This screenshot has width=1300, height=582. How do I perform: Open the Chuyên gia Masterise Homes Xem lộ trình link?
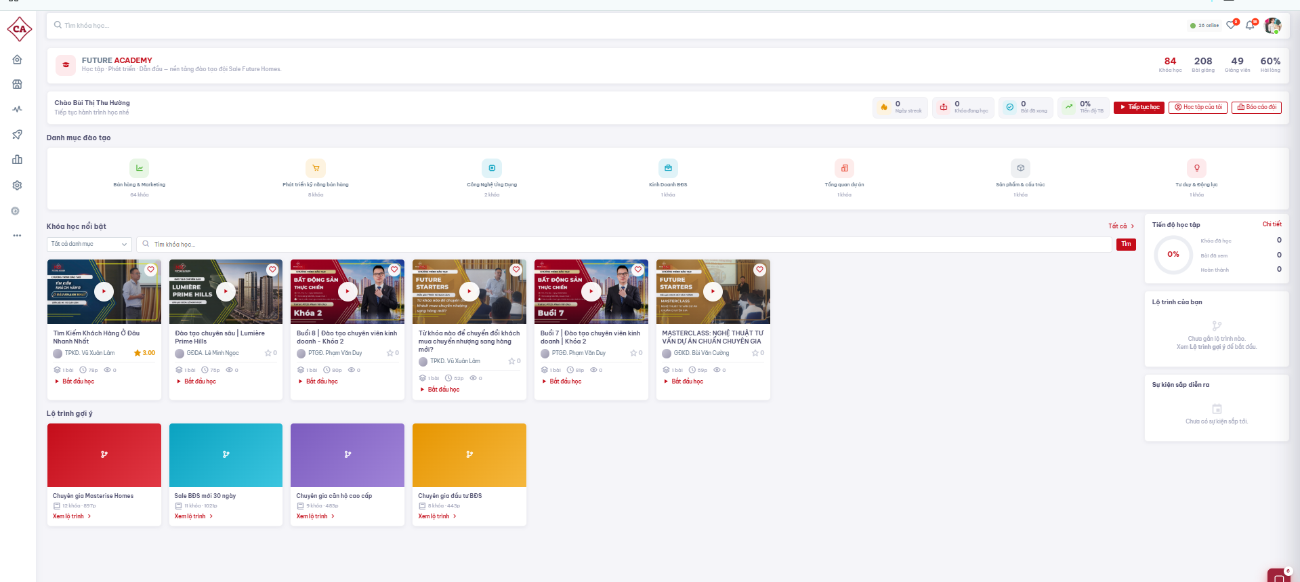(72, 516)
